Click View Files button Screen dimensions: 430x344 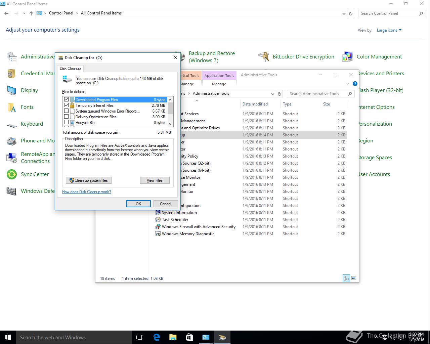(x=155, y=180)
